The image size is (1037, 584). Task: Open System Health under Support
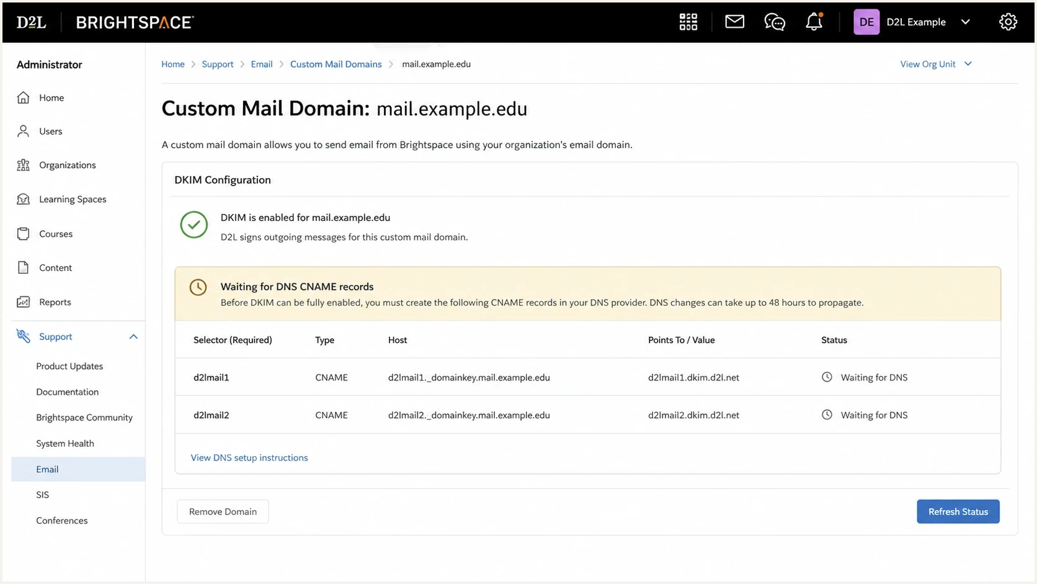click(65, 443)
